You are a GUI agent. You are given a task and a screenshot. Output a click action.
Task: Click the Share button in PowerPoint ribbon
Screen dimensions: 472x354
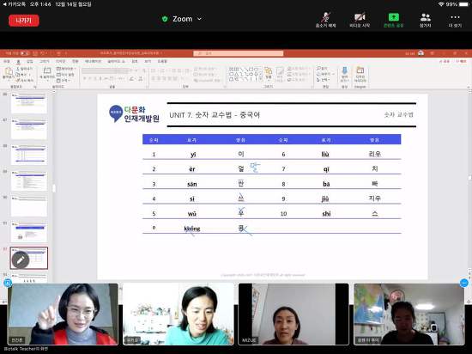[444, 61]
